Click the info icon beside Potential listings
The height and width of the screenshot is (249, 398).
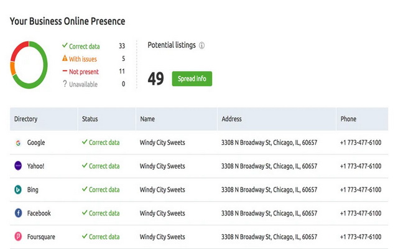202,45
